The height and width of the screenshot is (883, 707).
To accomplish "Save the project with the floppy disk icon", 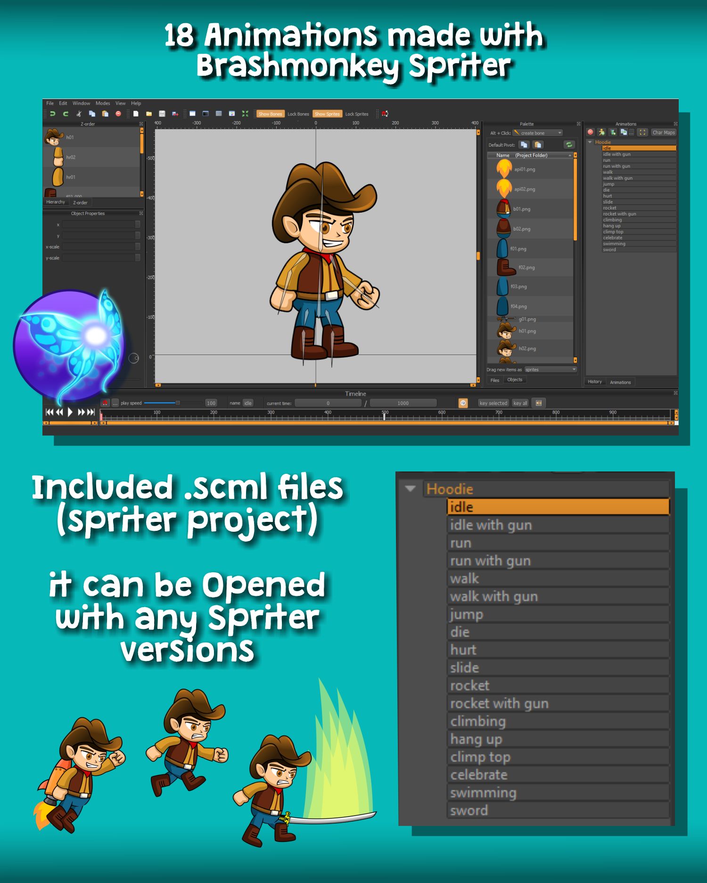I will click(x=162, y=114).
